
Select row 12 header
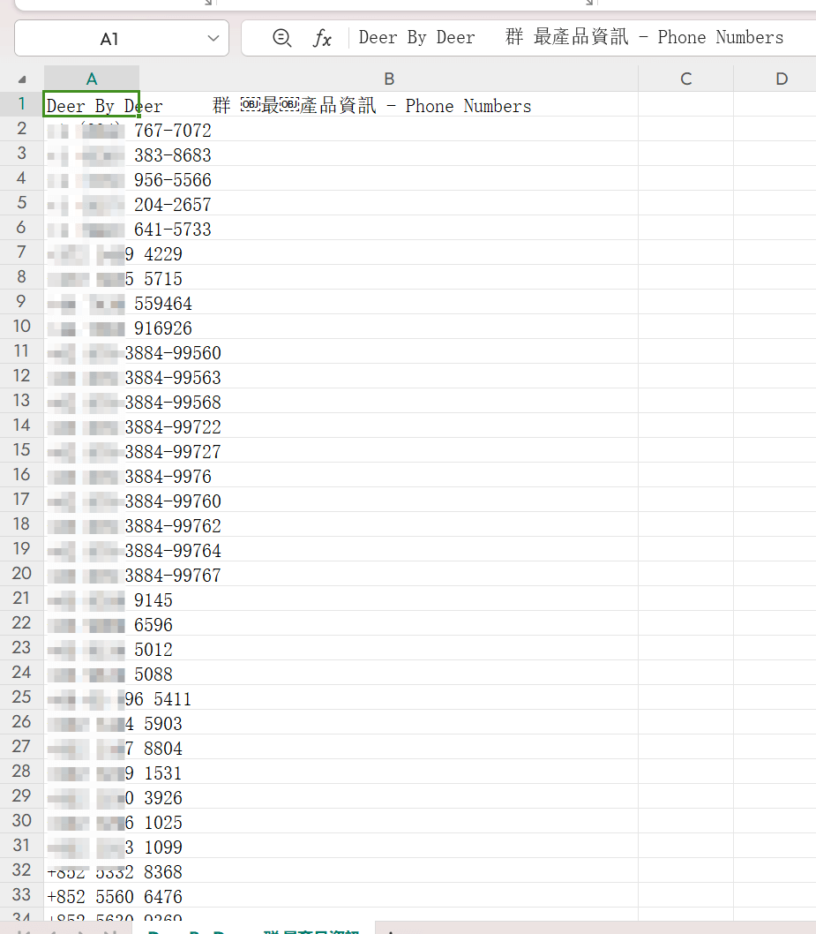click(22, 376)
